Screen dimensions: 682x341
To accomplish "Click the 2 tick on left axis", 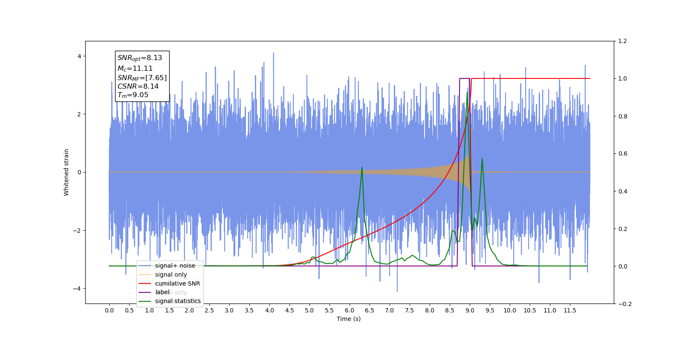I will tap(79, 114).
